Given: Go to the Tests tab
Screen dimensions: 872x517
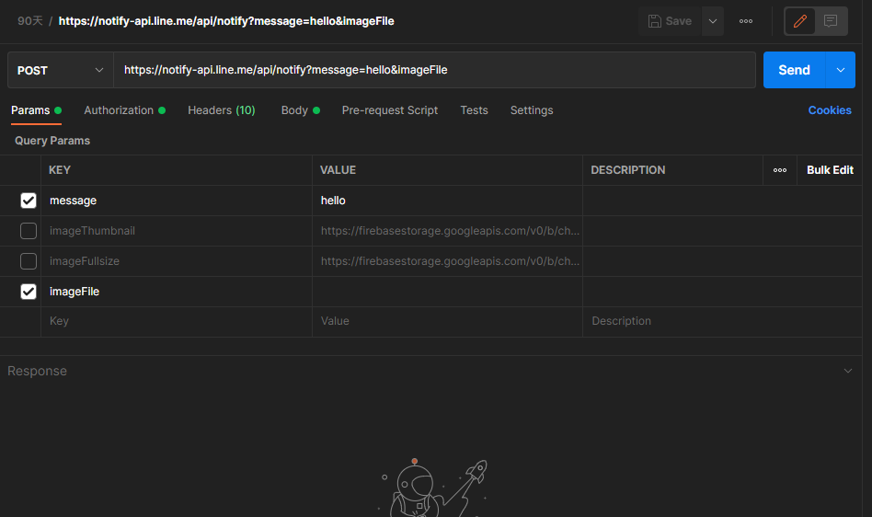Looking at the screenshot, I should (474, 110).
